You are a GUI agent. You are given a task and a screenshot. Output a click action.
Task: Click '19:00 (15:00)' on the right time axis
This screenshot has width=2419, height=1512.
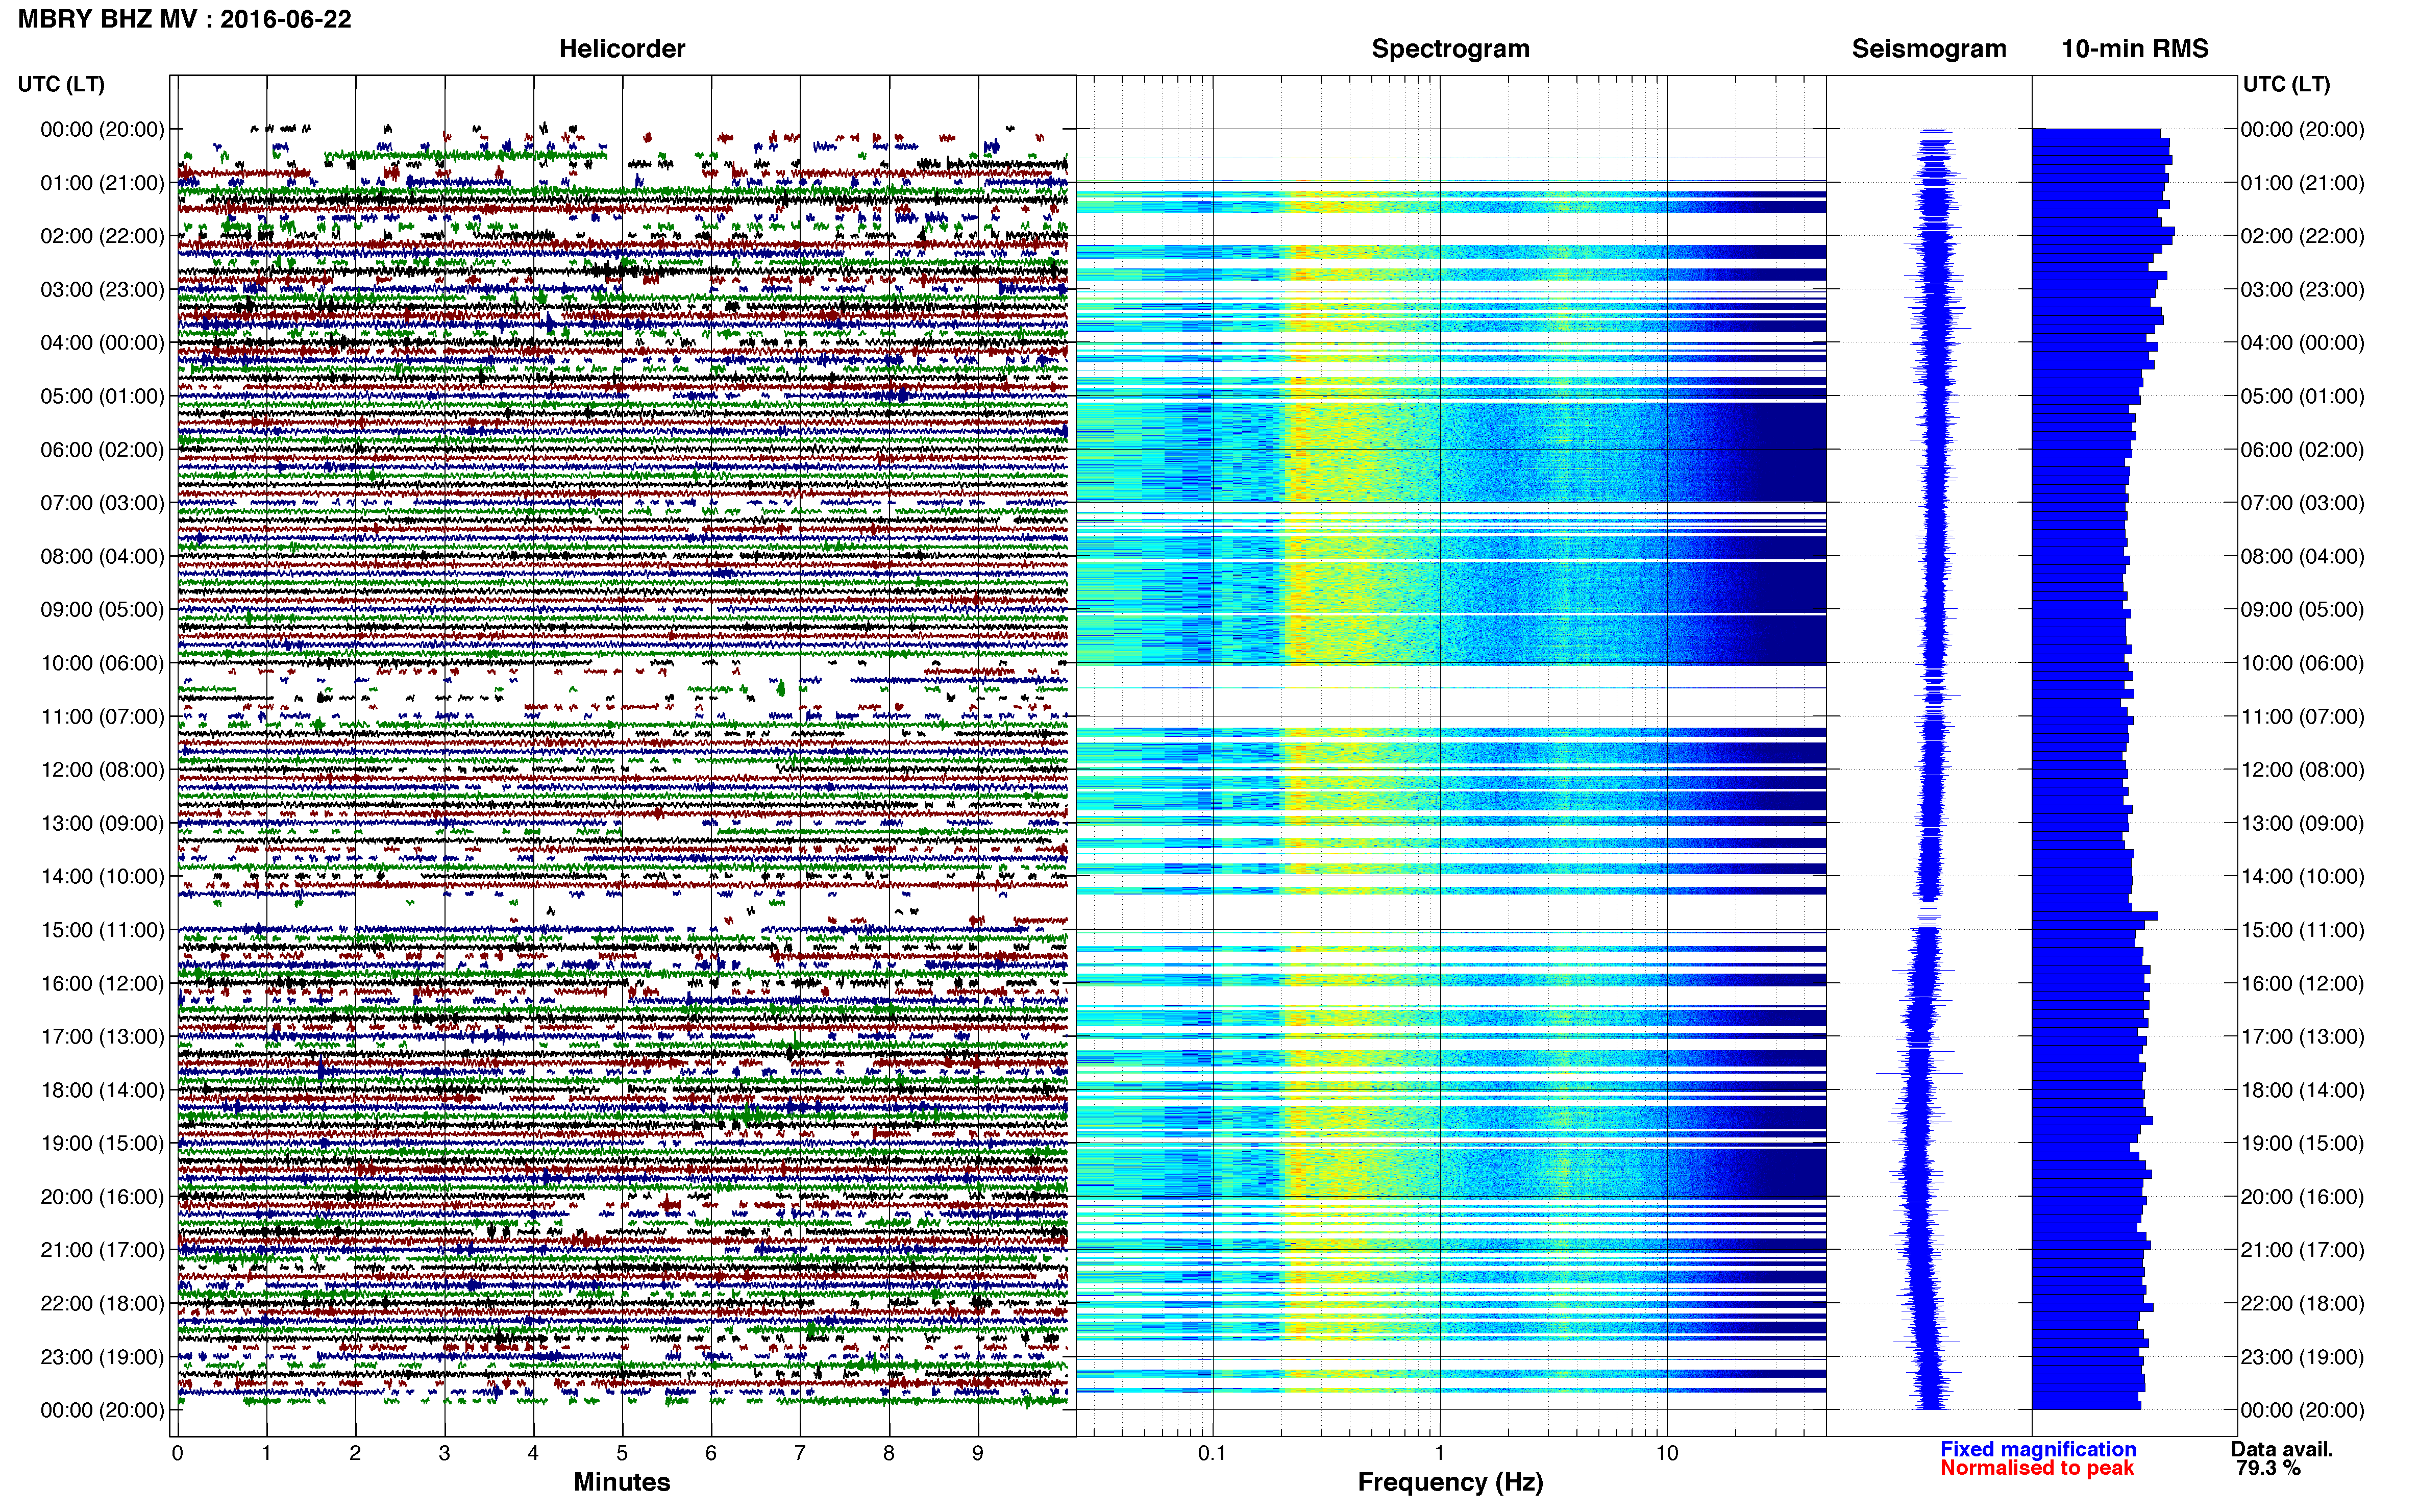(x=2302, y=1144)
